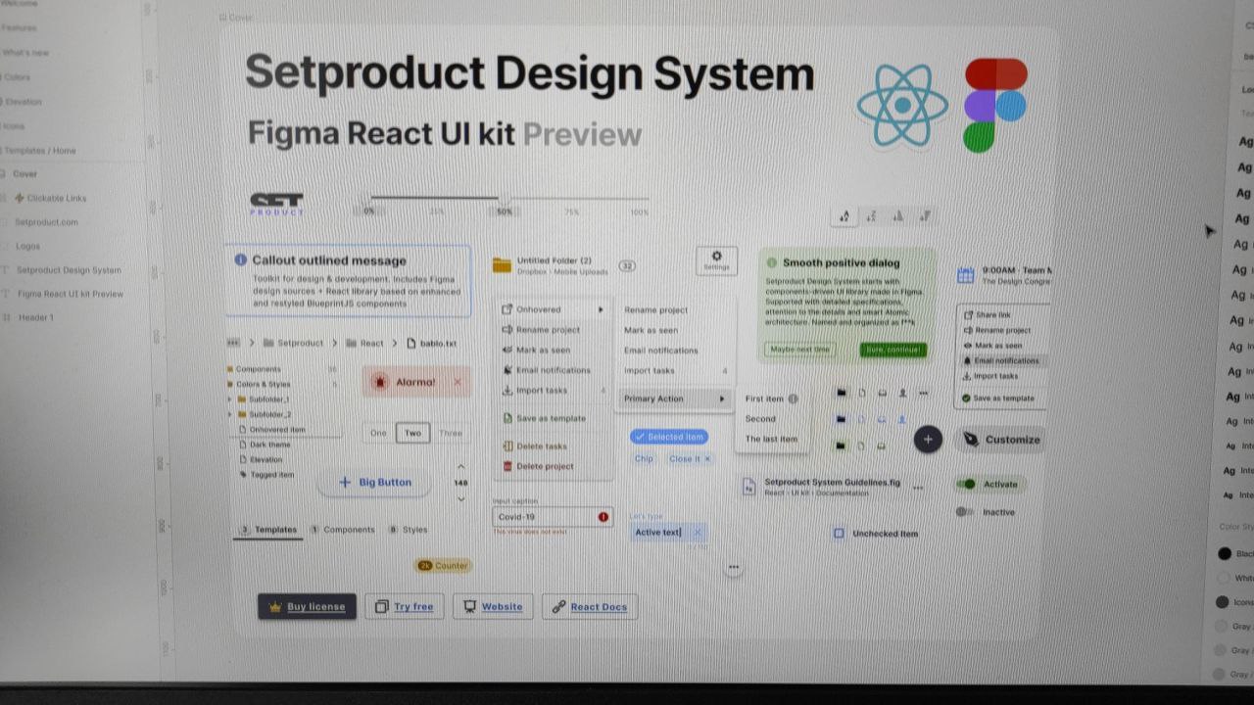
Task: Open the Onhovered submenu arrow
Action: (x=601, y=309)
